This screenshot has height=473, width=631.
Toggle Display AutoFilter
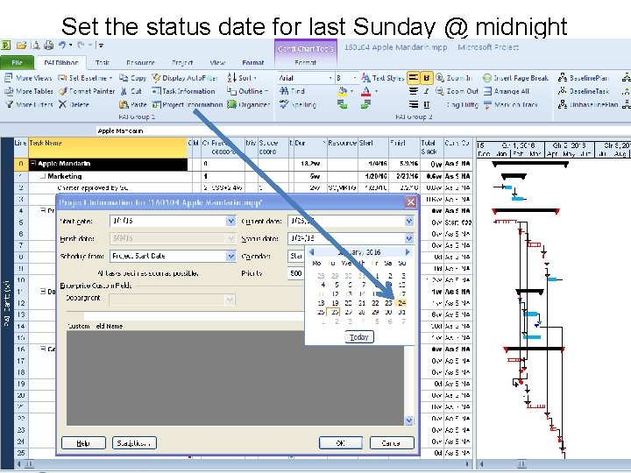(x=185, y=78)
